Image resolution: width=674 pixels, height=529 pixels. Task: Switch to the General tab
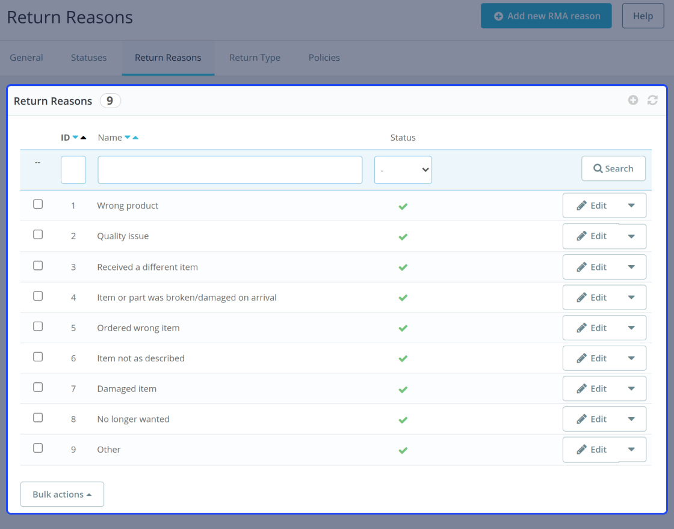[26, 58]
